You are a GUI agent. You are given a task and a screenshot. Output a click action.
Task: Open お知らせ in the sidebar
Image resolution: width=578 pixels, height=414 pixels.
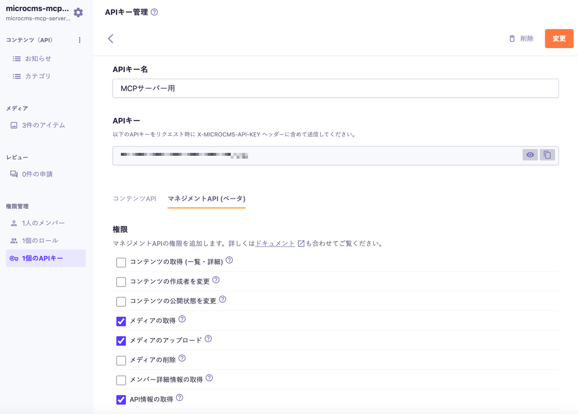tap(38, 59)
